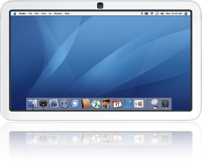Screen dimensions: 202x164
Task: Click the Mon 10:40 AM clock
Action: pos(174,13)
